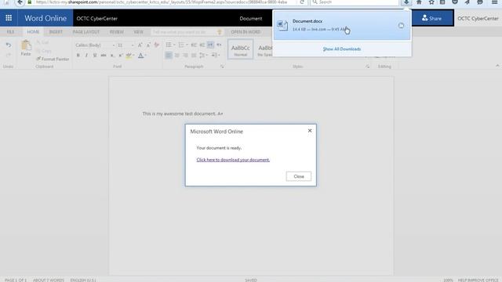Click the OPEN IN WORD button
502x282 pixels.
click(x=246, y=32)
